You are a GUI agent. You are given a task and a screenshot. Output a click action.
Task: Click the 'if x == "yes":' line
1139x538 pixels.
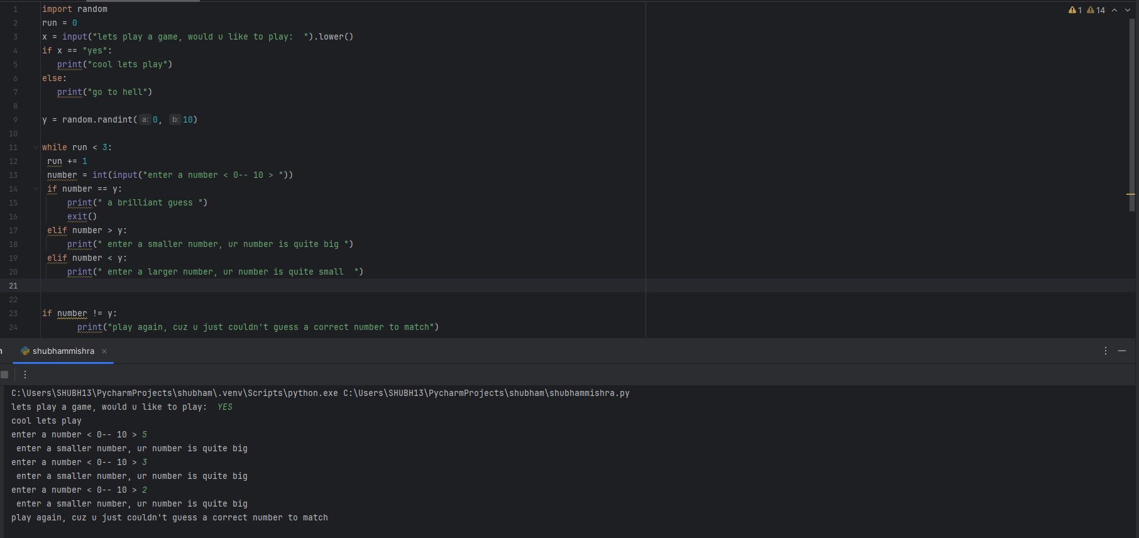[x=77, y=51]
